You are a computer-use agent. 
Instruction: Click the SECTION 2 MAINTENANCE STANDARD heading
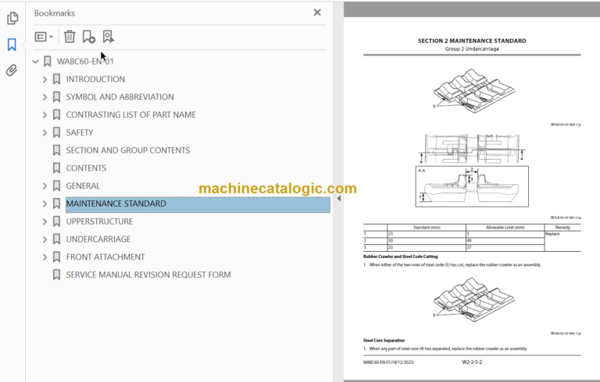472,41
